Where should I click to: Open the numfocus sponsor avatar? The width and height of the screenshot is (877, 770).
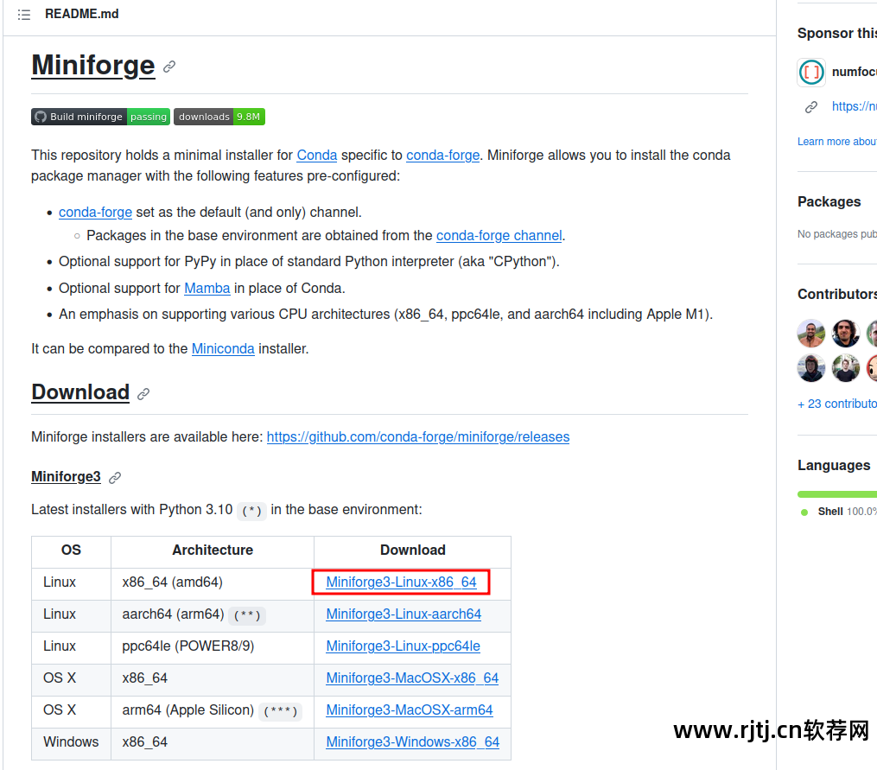pos(811,73)
